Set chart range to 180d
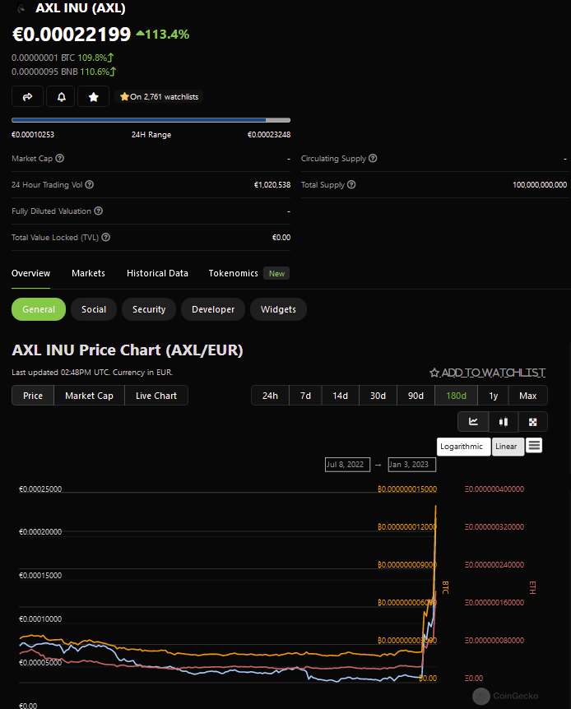 click(456, 396)
